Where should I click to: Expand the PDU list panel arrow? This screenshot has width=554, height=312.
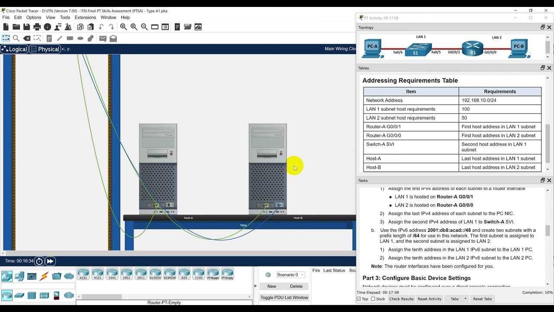[255, 286]
